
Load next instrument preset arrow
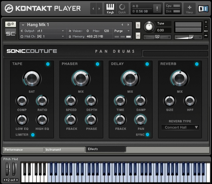pyautogui.click(x=128, y=25)
